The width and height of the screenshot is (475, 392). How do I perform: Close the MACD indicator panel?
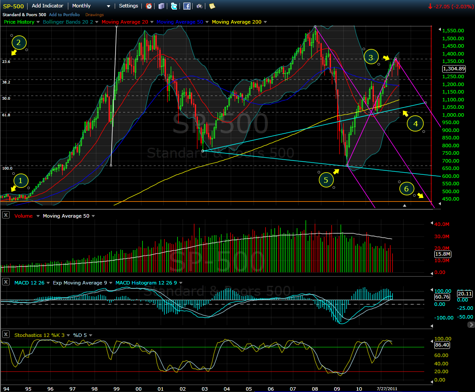click(x=6, y=282)
